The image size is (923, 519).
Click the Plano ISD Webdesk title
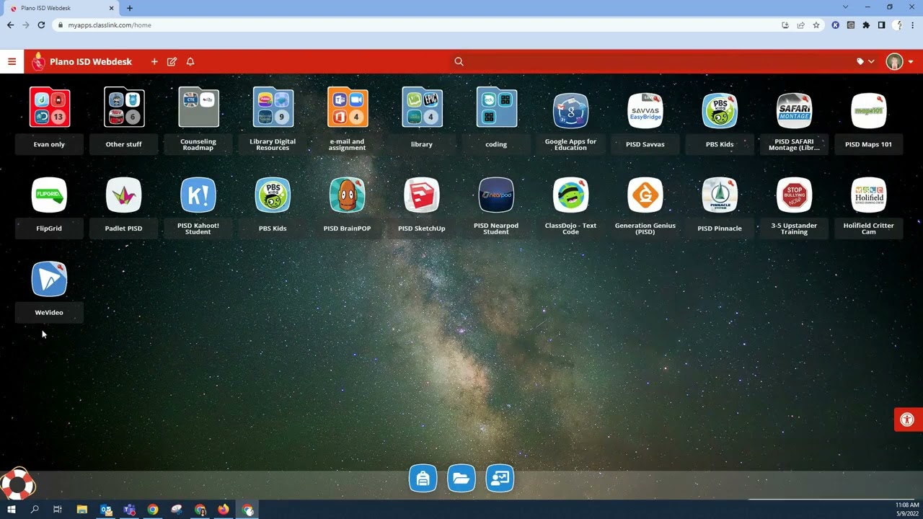[x=91, y=62]
